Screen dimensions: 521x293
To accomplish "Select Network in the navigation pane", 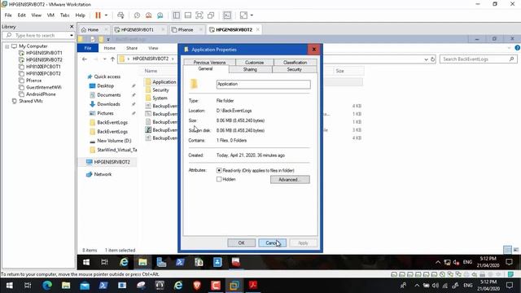I will pyautogui.click(x=103, y=174).
